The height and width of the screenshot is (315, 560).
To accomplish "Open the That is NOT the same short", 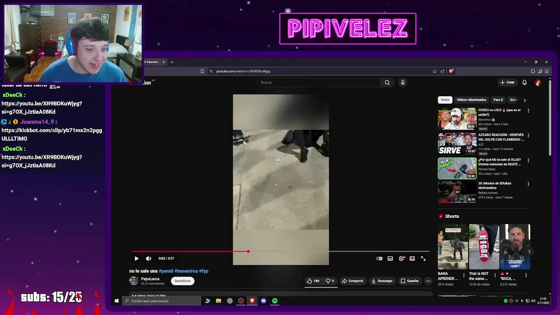I will pyautogui.click(x=483, y=247).
